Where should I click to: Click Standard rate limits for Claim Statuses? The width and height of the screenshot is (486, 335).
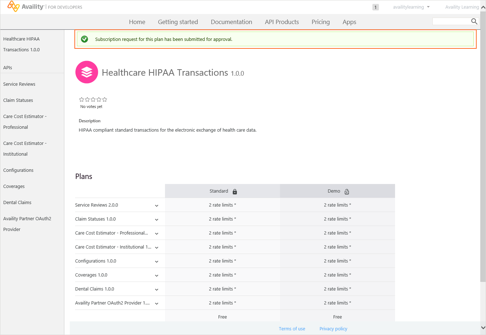pos(223,219)
